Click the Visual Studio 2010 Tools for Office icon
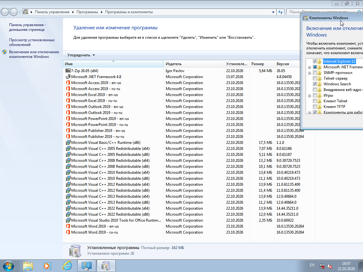363x272 pixels. (68, 220)
